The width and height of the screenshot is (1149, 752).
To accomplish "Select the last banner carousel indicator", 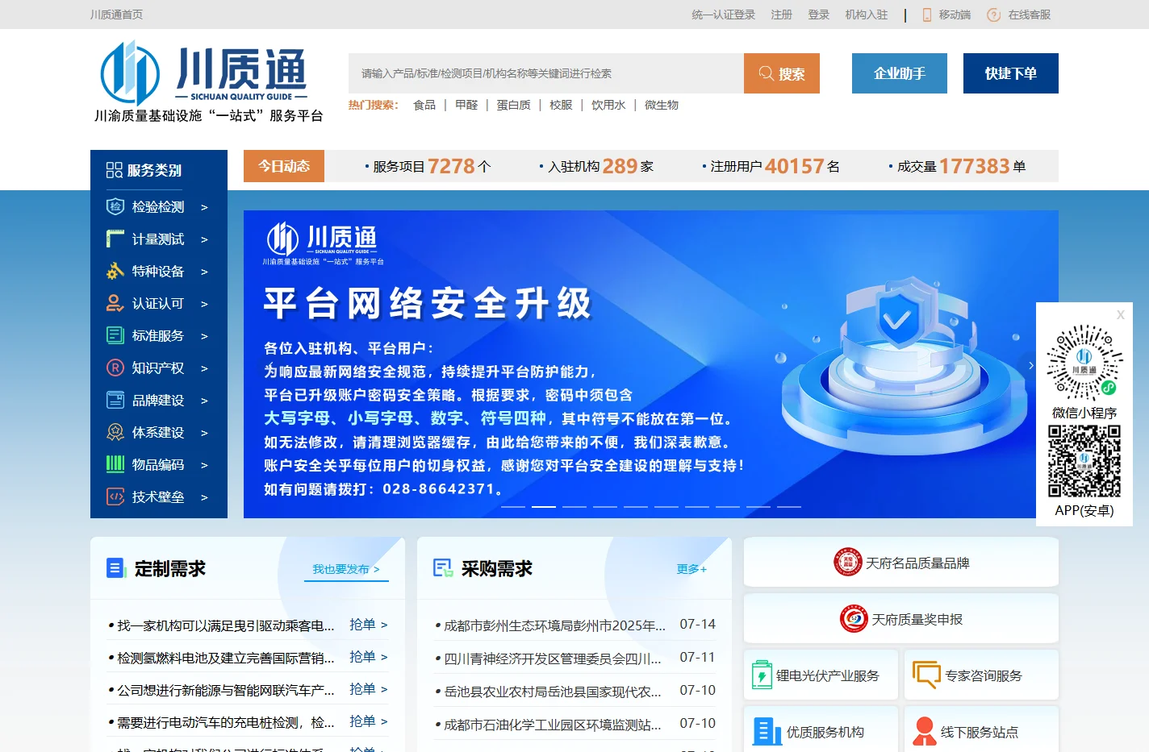I will [x=789, y=506].
